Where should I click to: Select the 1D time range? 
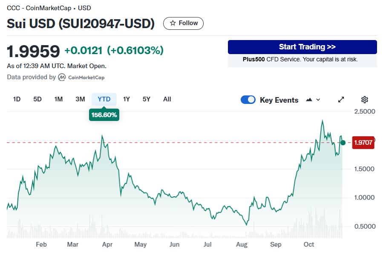tap(17, 99)
